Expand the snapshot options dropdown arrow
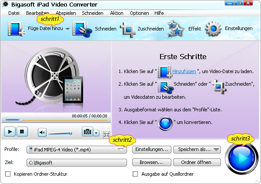This screenshot has width=261, height=184. (x=96, y=133)
